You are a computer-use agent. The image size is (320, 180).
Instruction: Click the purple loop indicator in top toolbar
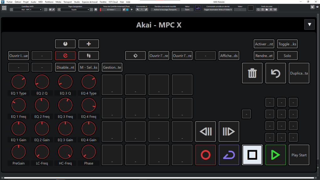click(x=198, y=8)
